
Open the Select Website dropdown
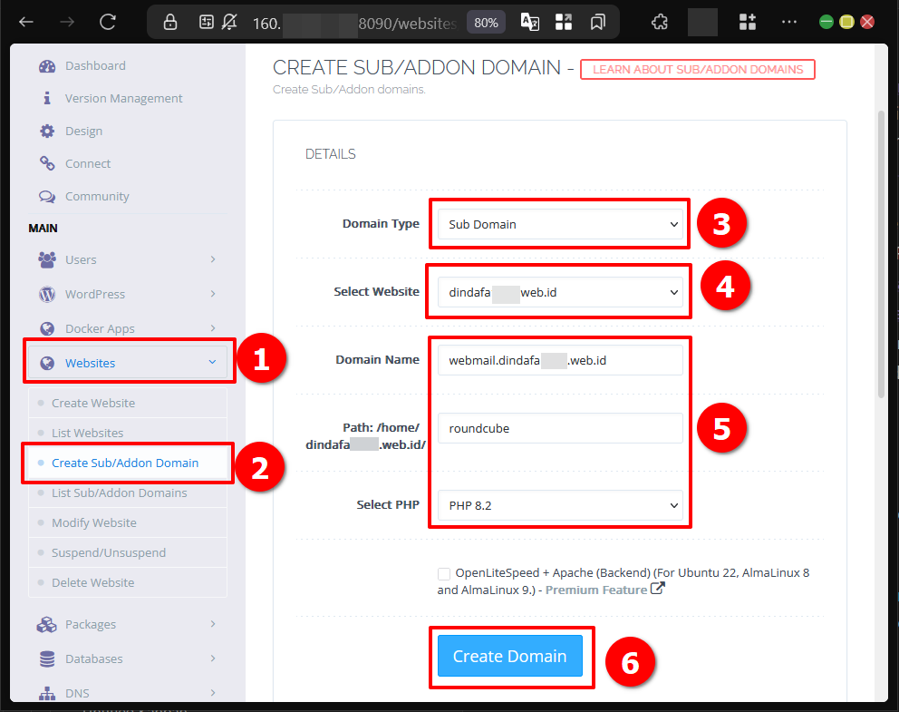click(559, 292)
